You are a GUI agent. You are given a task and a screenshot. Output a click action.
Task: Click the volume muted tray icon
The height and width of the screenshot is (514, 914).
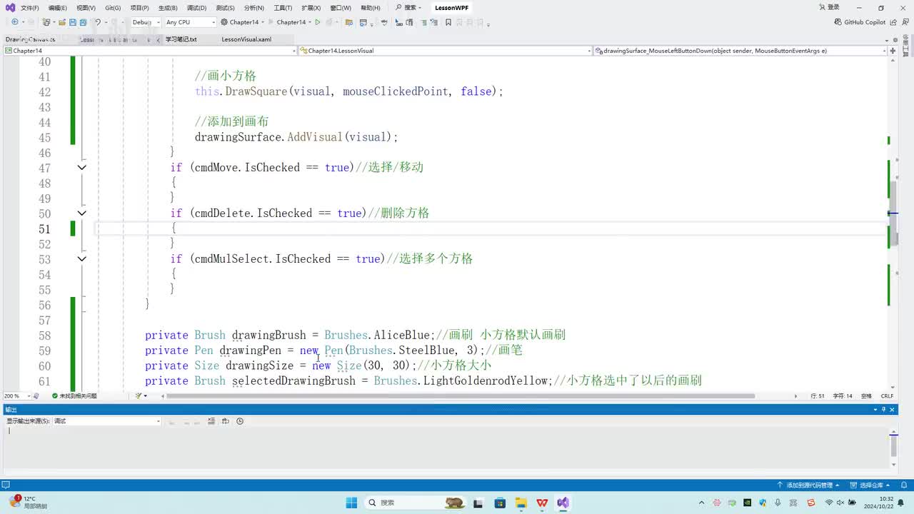click(x=839, y=503)
